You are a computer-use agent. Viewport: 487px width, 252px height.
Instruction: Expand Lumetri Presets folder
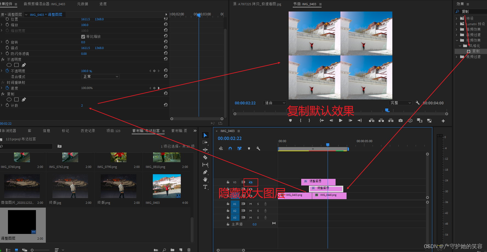click(x=457, y=24)
